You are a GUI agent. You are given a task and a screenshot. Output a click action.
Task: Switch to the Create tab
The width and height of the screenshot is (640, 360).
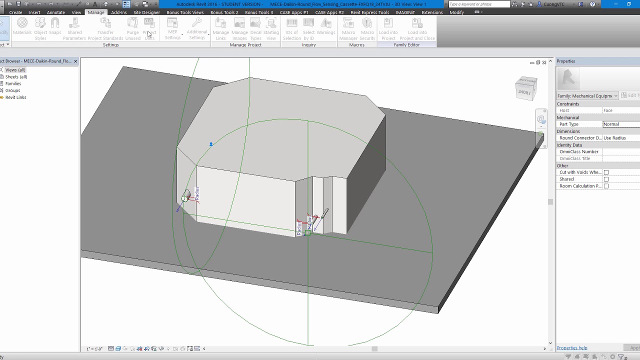(x=15, y=12)
